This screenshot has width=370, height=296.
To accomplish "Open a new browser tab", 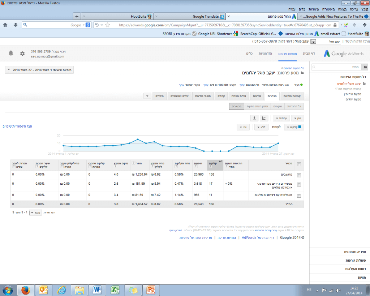I will click(77, 16).
